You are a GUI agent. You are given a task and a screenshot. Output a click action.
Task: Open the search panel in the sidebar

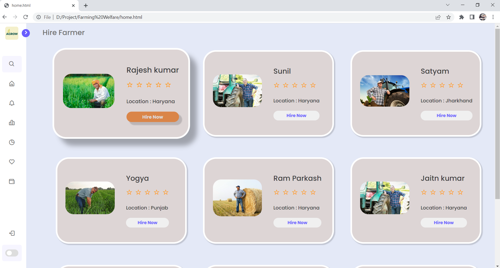pyautogui.click(x=12, y=64)
